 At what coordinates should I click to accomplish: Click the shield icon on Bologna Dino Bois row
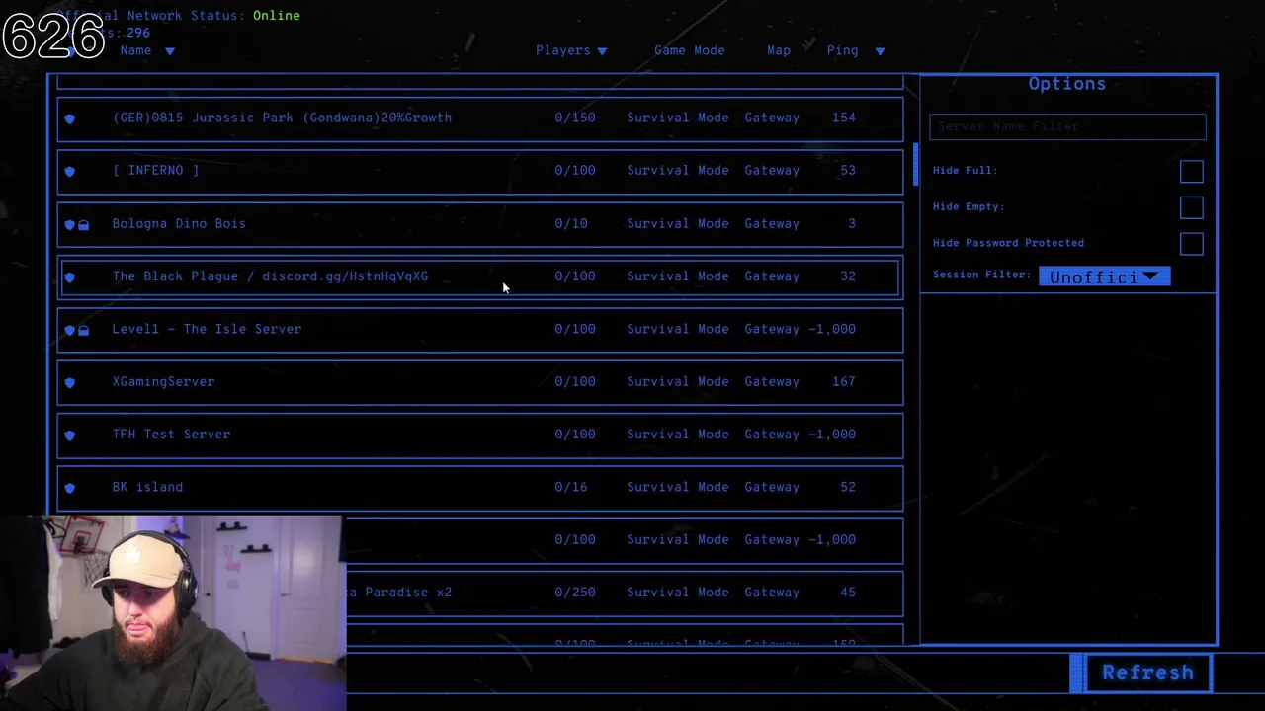pyautogui.click(x=69, y=224)
